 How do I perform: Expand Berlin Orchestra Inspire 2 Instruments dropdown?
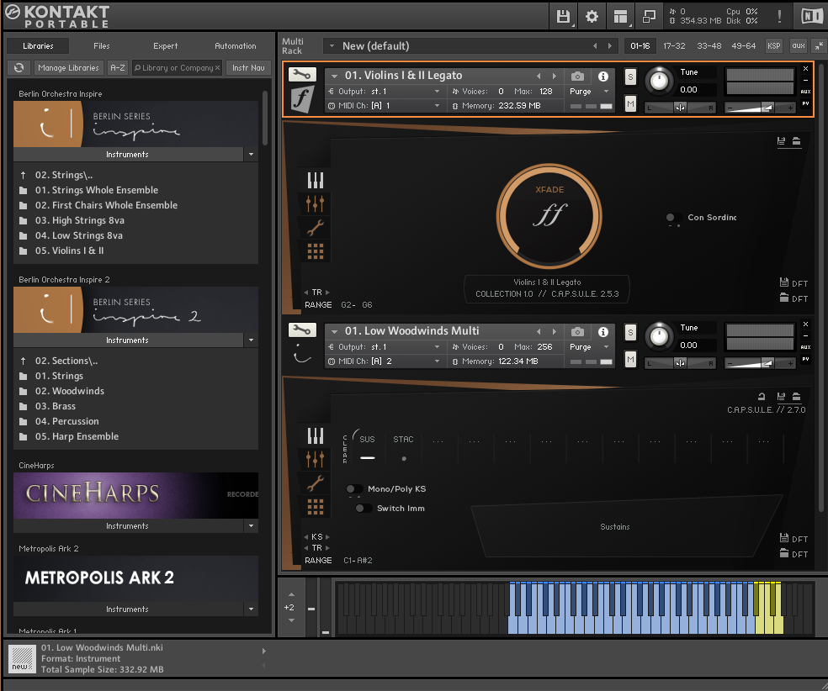point(251,340)
